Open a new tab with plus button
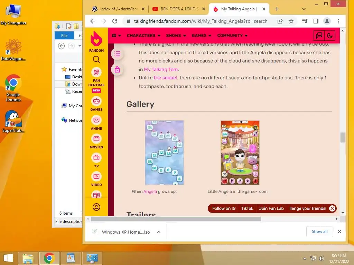354x265 pixels. (277, 9)
